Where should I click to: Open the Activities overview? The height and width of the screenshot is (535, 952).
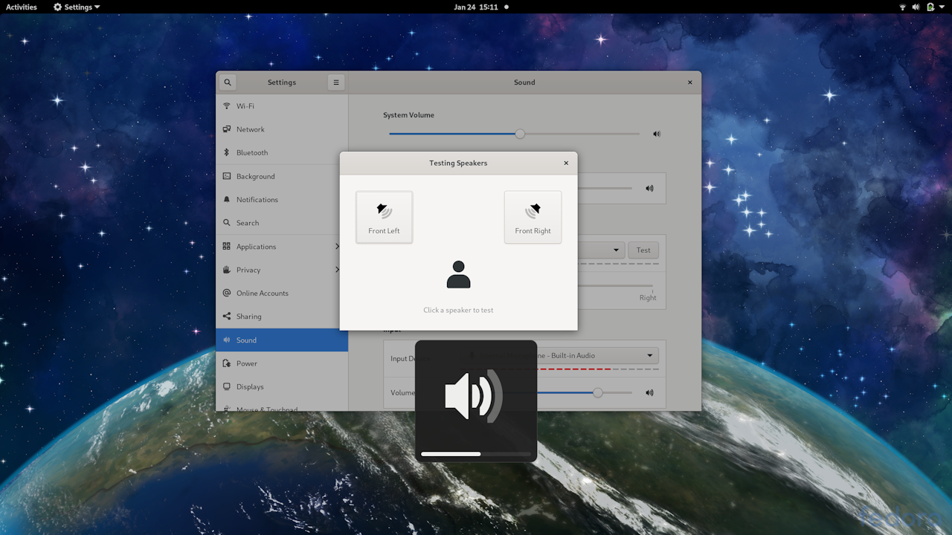pos(22,7)
